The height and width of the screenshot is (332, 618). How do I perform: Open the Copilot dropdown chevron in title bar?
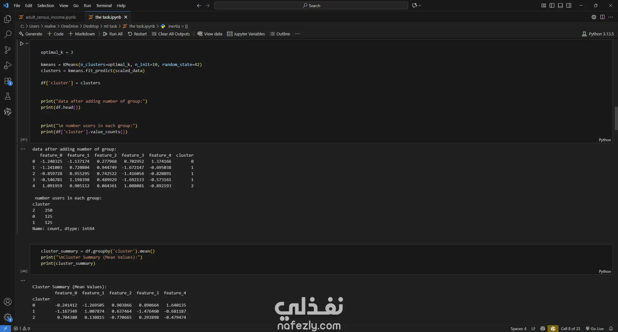tap(420, 5)
